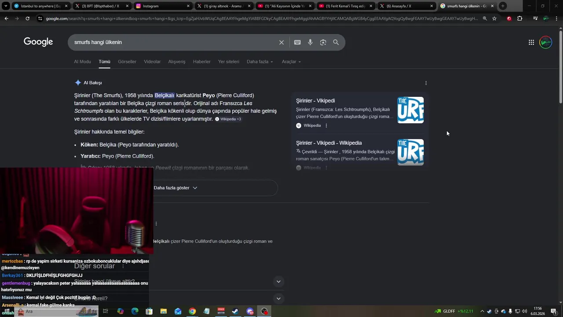The height and width of the screenshot is (317, 563).
Task: Click the magnifier search button
Action: coord(336,42)
